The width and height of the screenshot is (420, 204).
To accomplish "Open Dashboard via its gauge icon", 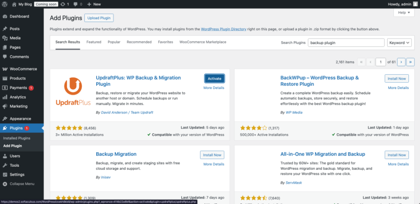I will click(5, 16).
